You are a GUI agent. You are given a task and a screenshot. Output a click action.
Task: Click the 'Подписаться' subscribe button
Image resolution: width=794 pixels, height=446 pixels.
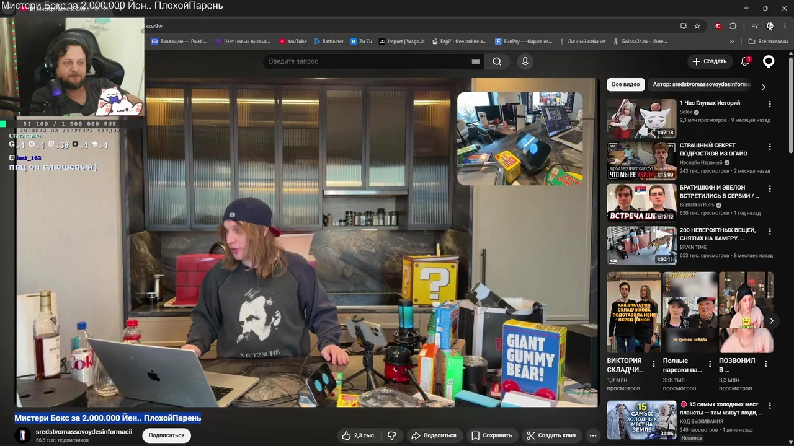(166, 435)
